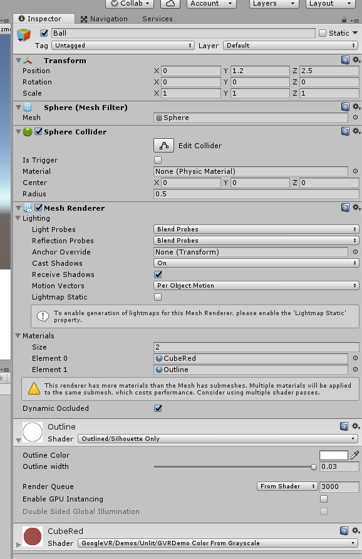
Task: Click the Inspector lock icon
Action: click(344, 19)
